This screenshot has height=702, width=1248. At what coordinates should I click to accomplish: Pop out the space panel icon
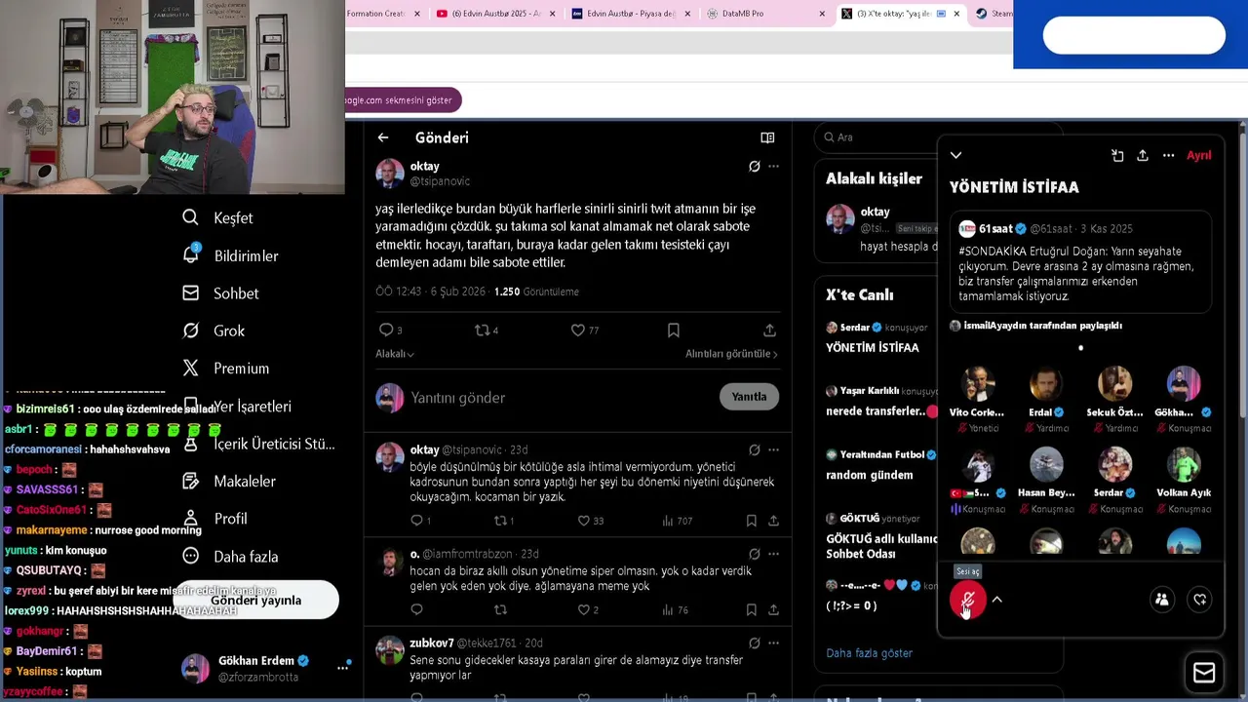coord(1117,156)
